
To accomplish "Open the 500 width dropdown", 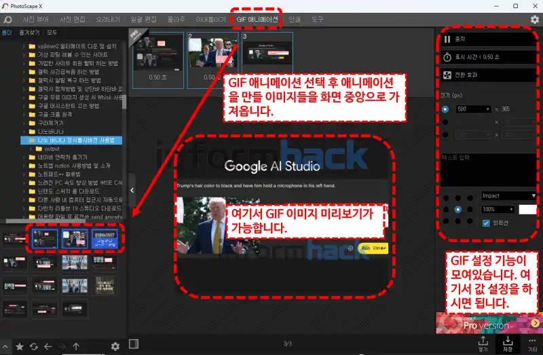I will tap(473, 109).
